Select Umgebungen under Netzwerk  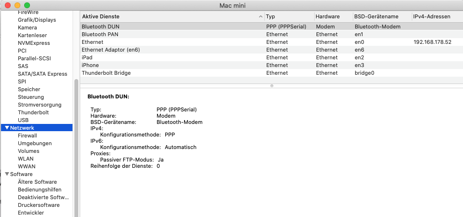click(35, 143)
